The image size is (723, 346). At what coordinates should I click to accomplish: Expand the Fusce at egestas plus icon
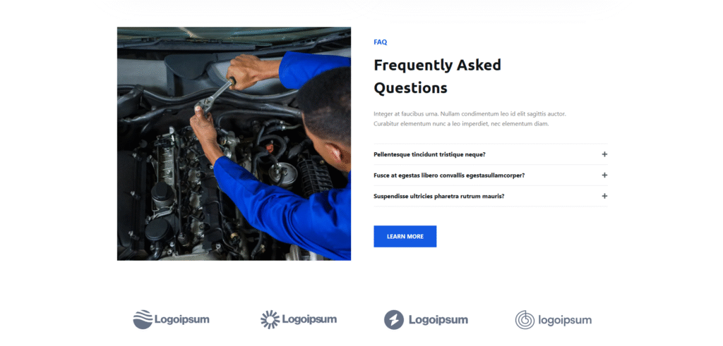pos(604,175)
